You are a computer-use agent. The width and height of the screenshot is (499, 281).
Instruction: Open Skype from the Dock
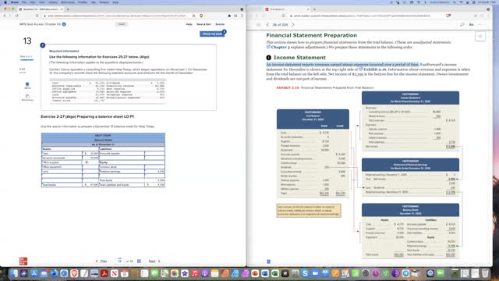click(x=305, y=273)
